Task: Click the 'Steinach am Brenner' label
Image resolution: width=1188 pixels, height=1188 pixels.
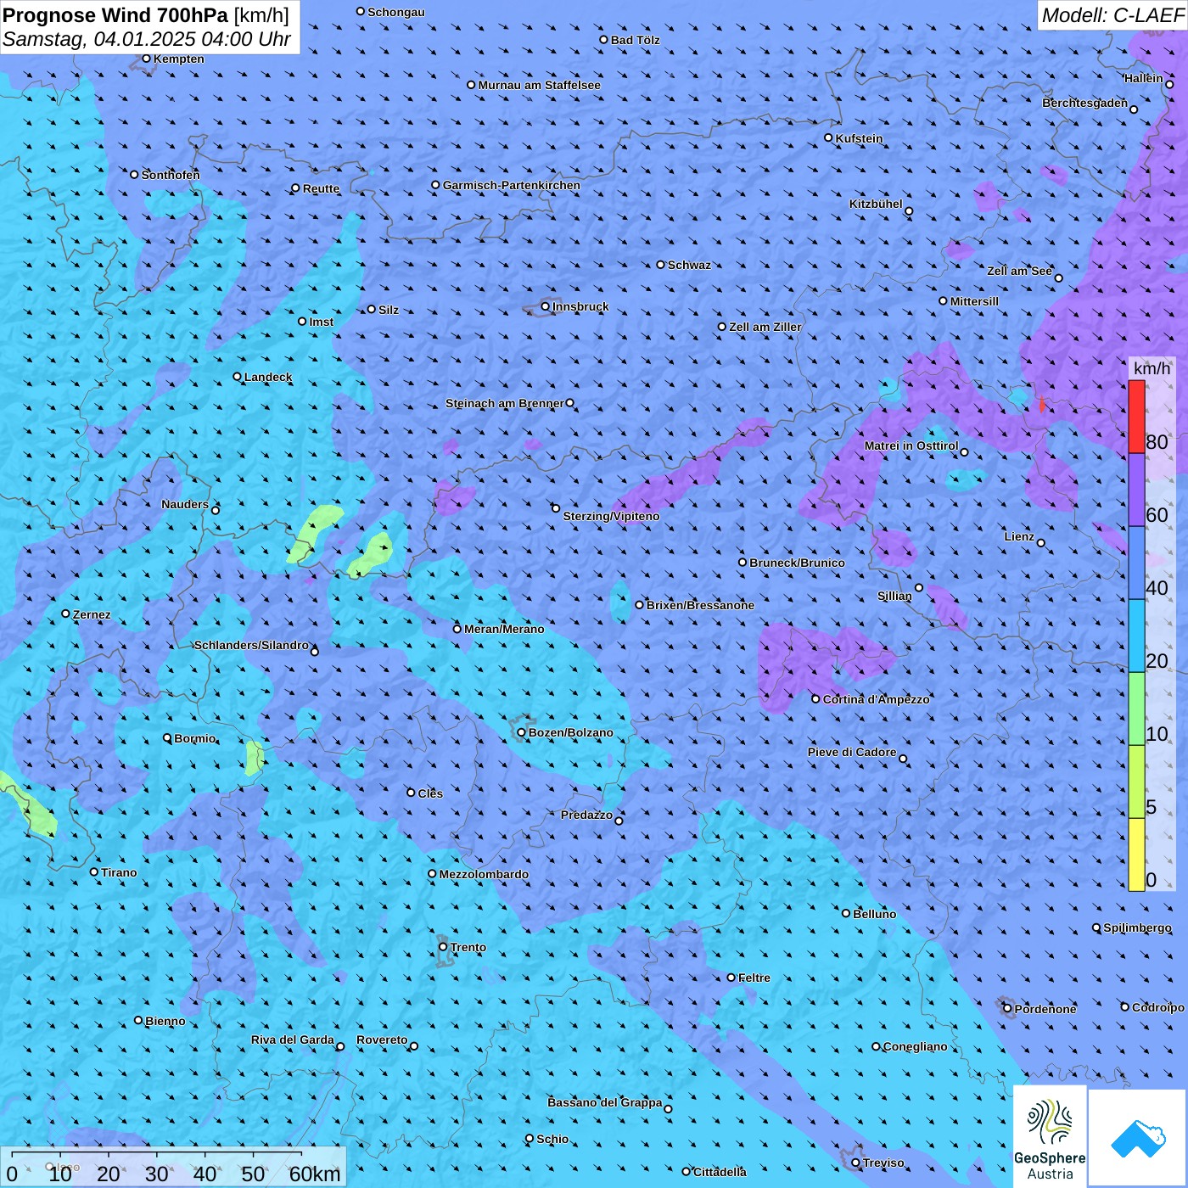Action: [x=505, y=403]
